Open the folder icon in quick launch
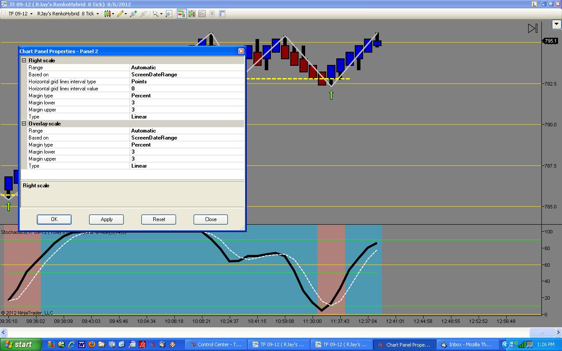562x351 pixels. point(101,344)
